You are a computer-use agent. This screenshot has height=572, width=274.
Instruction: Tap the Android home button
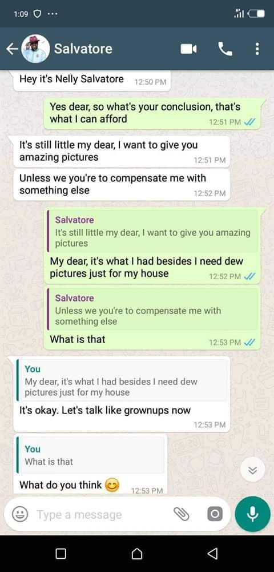tap(137, 554)
